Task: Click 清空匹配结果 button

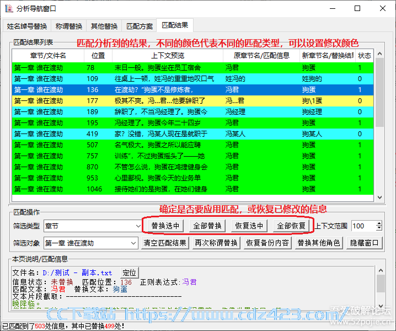Action: [165, 243]
